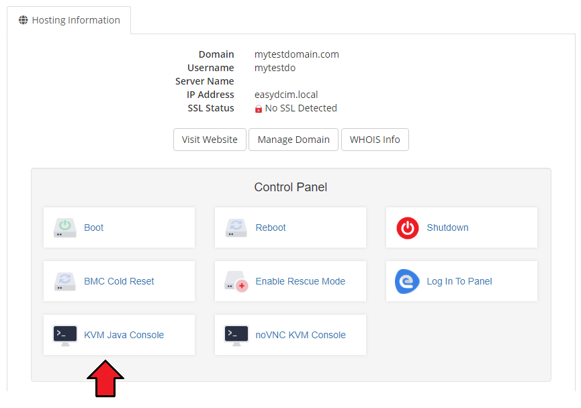Click the Domain field label
The width and height of the screenshot is (581, 408).
point(216,54)
